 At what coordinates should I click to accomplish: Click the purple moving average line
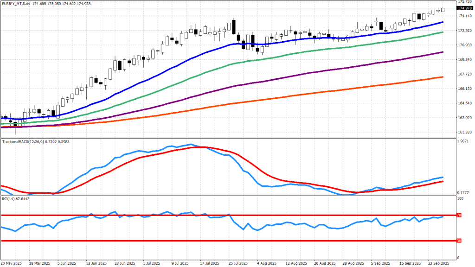278,79
